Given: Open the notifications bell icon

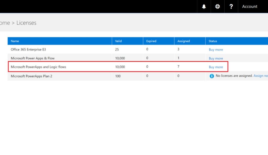Looking at the screenshot, I should 204,7.
